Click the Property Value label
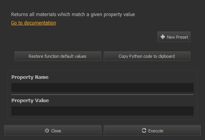 click(30, 101)
